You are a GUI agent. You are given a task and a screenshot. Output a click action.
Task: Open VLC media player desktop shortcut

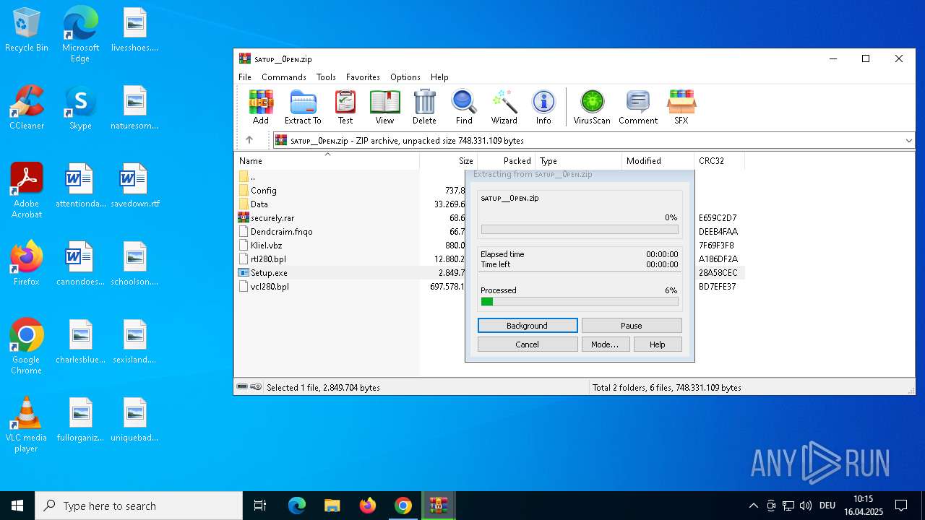tap(27, 425)
